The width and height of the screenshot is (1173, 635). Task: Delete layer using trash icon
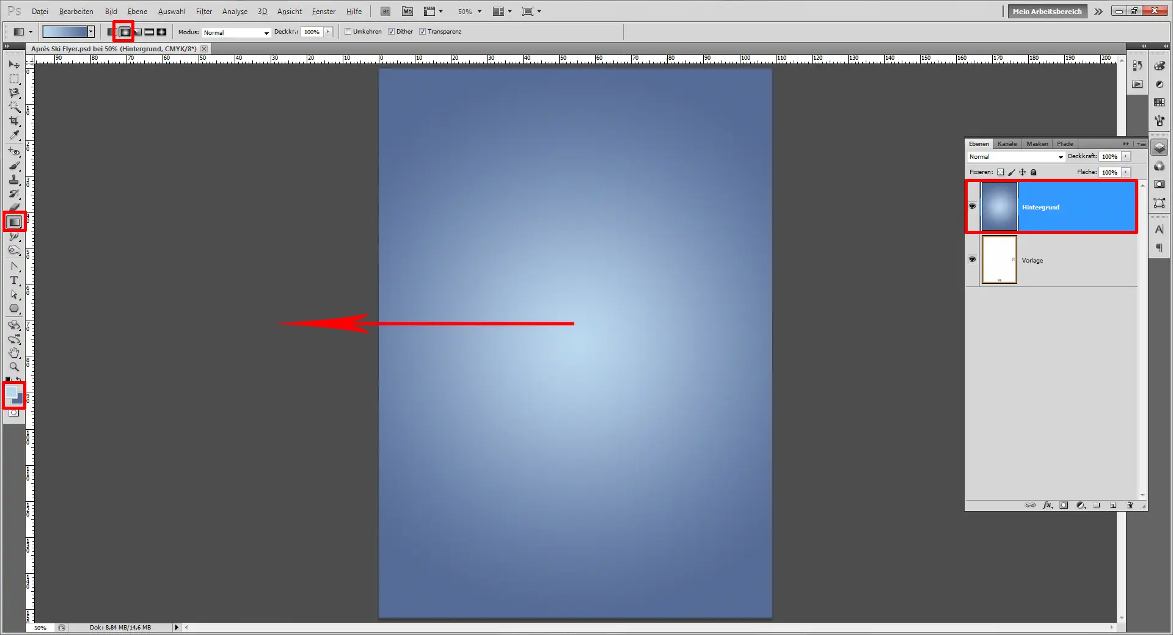coord(1130,505)
